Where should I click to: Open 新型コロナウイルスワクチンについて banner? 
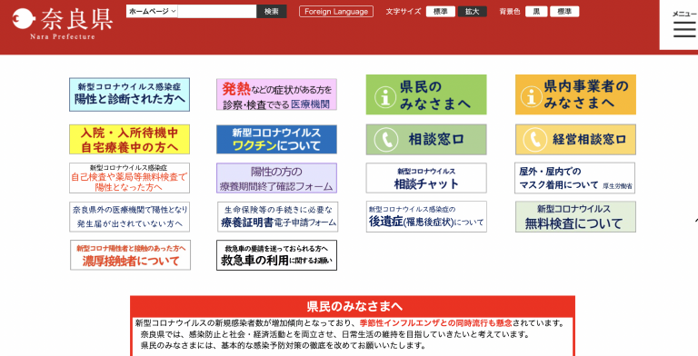click(276, 139)
